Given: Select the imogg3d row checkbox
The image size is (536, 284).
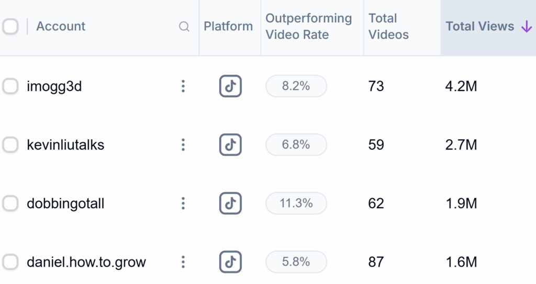Looking at the screenshot, I should pos(10,86).
